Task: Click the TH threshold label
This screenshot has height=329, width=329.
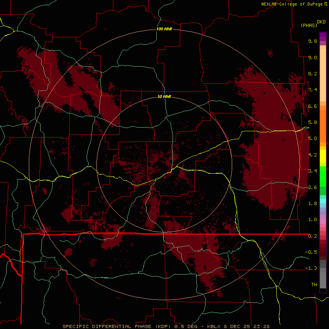Action: pos(314,285)
